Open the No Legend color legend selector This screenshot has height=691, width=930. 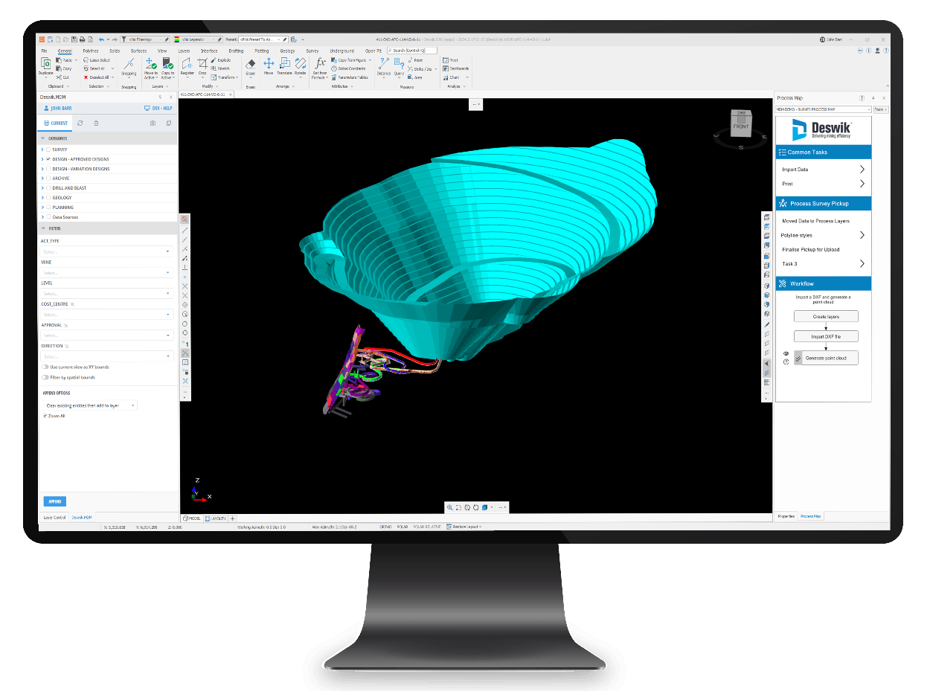194,39
